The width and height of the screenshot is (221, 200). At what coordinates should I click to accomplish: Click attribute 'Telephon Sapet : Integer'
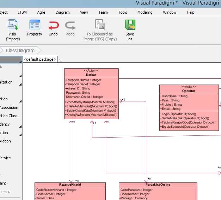(x=82, y=84)
